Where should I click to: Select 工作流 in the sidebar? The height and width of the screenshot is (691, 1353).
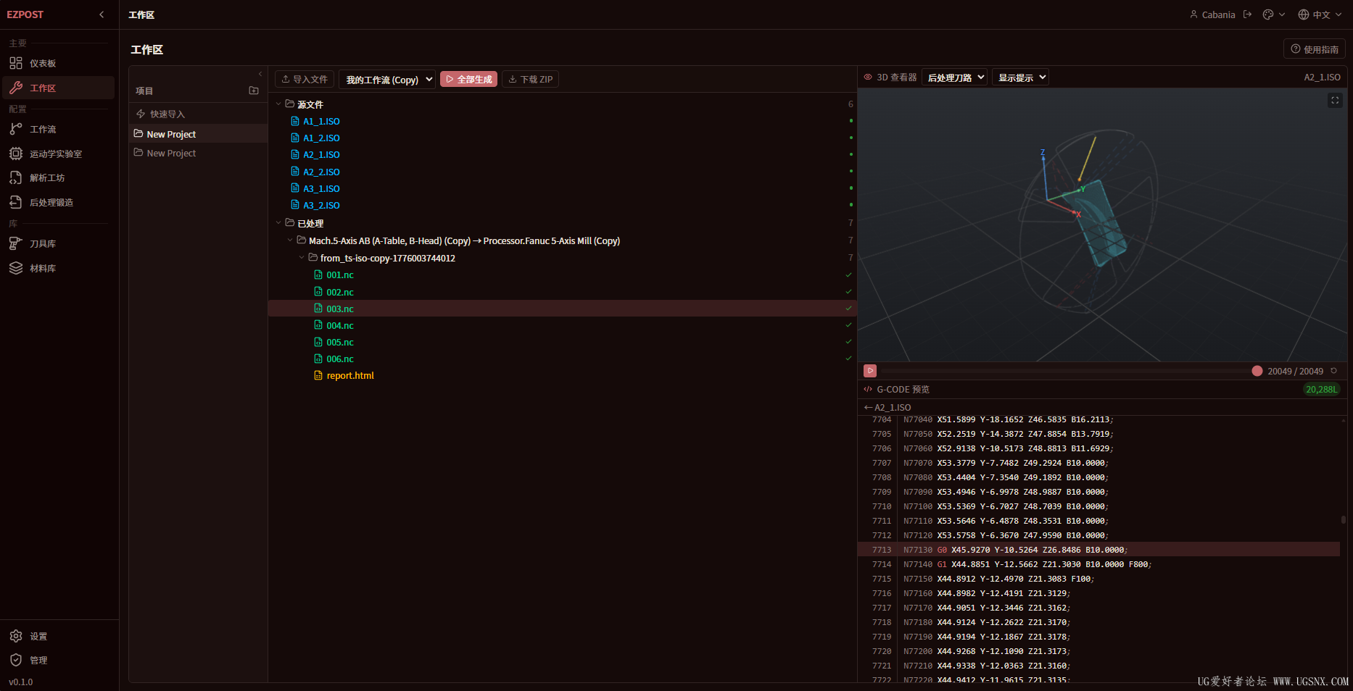tap(43, 129)
